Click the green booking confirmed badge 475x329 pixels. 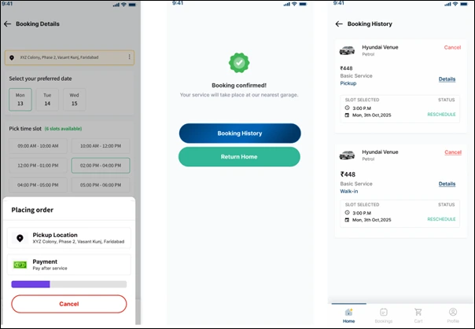tap(238, 62)
